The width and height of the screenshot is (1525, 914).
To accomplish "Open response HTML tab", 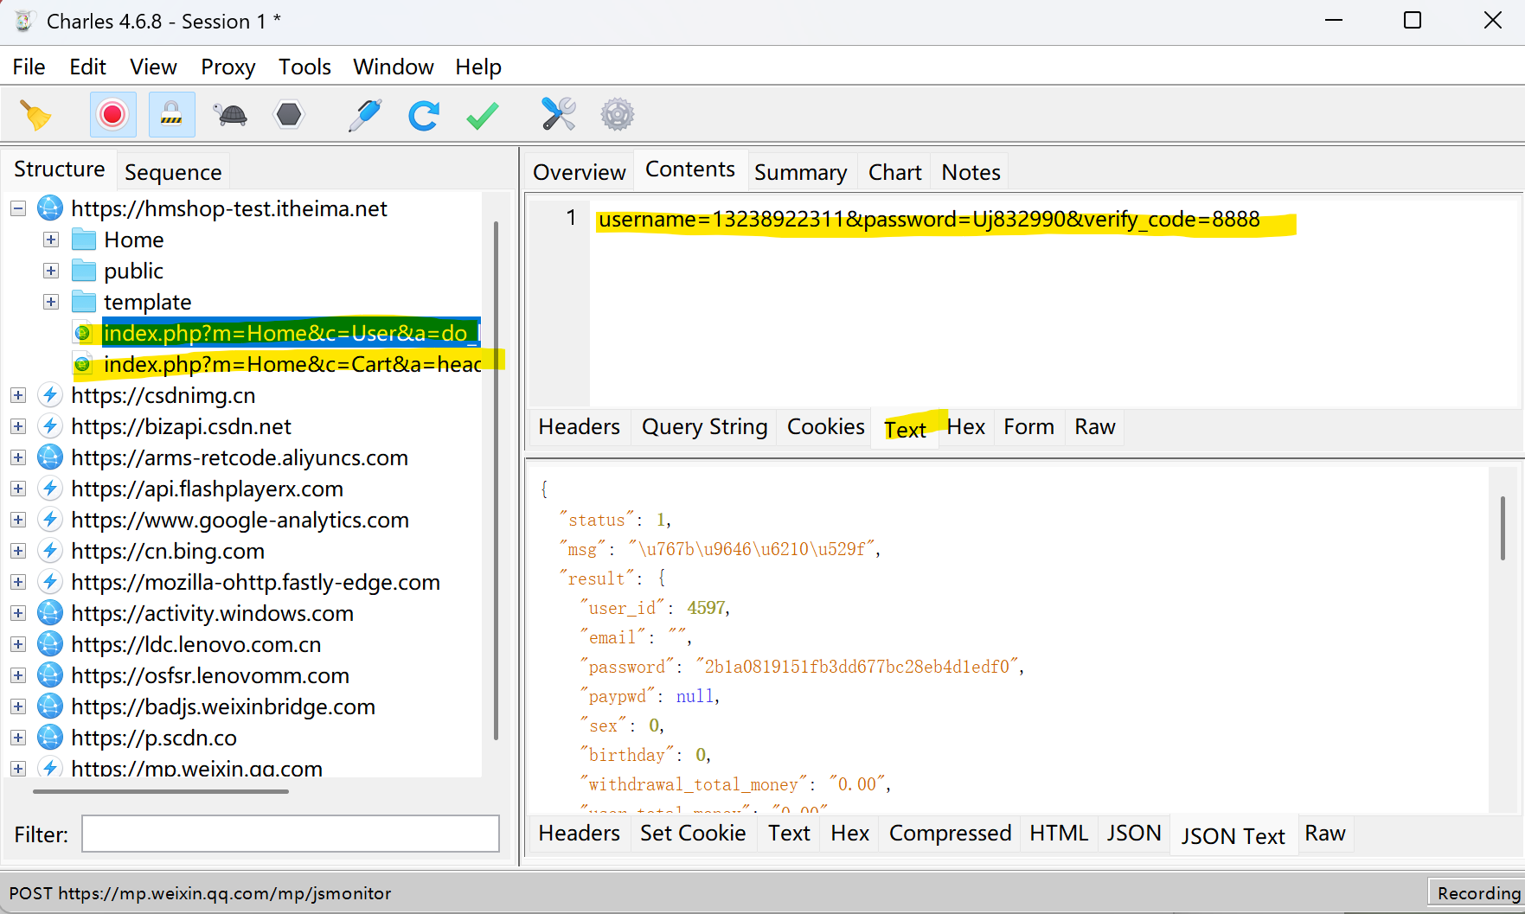I will pos(1059,834).
